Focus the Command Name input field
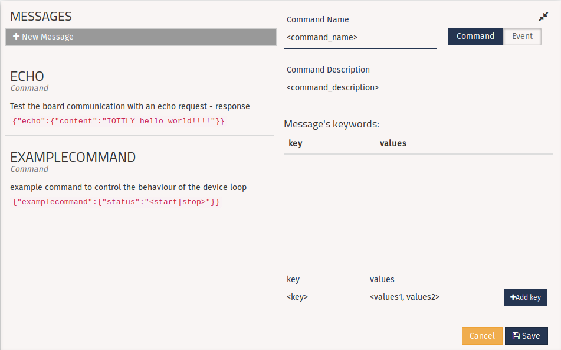 click(361, 37)
